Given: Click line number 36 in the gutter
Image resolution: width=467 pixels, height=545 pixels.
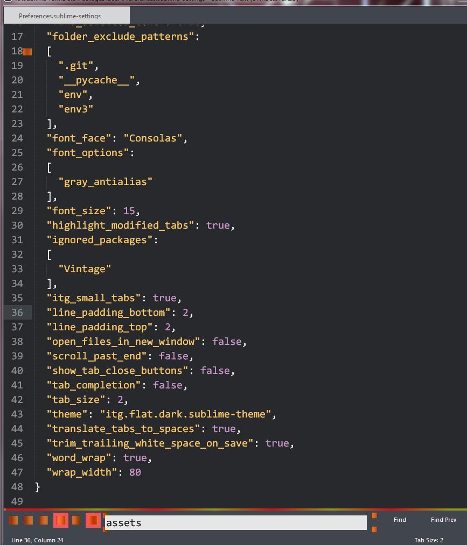Looking at the screenshot, I should [17, 313].
